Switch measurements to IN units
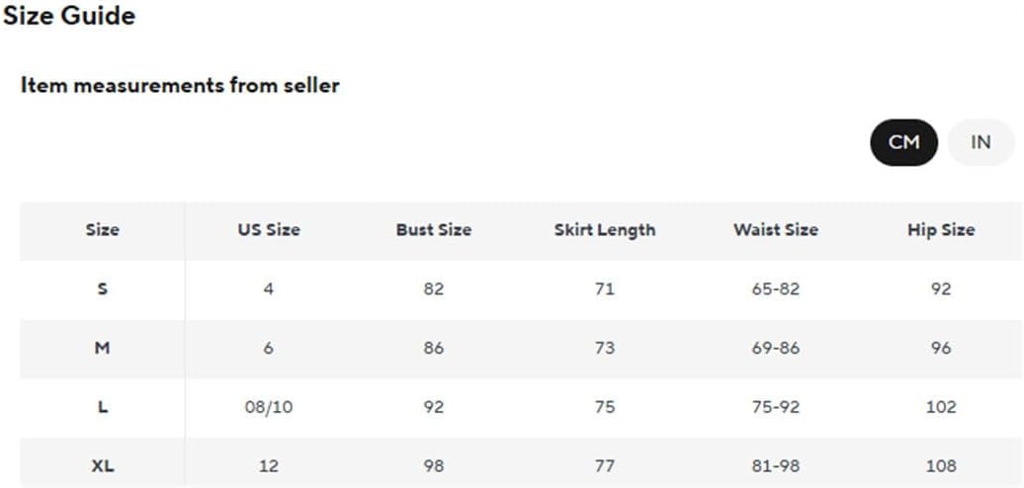The height and width of the screenshot is (488, 1024). coord(981,142)
